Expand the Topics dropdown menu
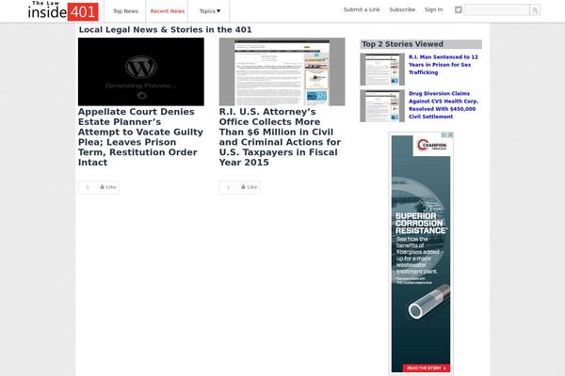 click(210, 11)
